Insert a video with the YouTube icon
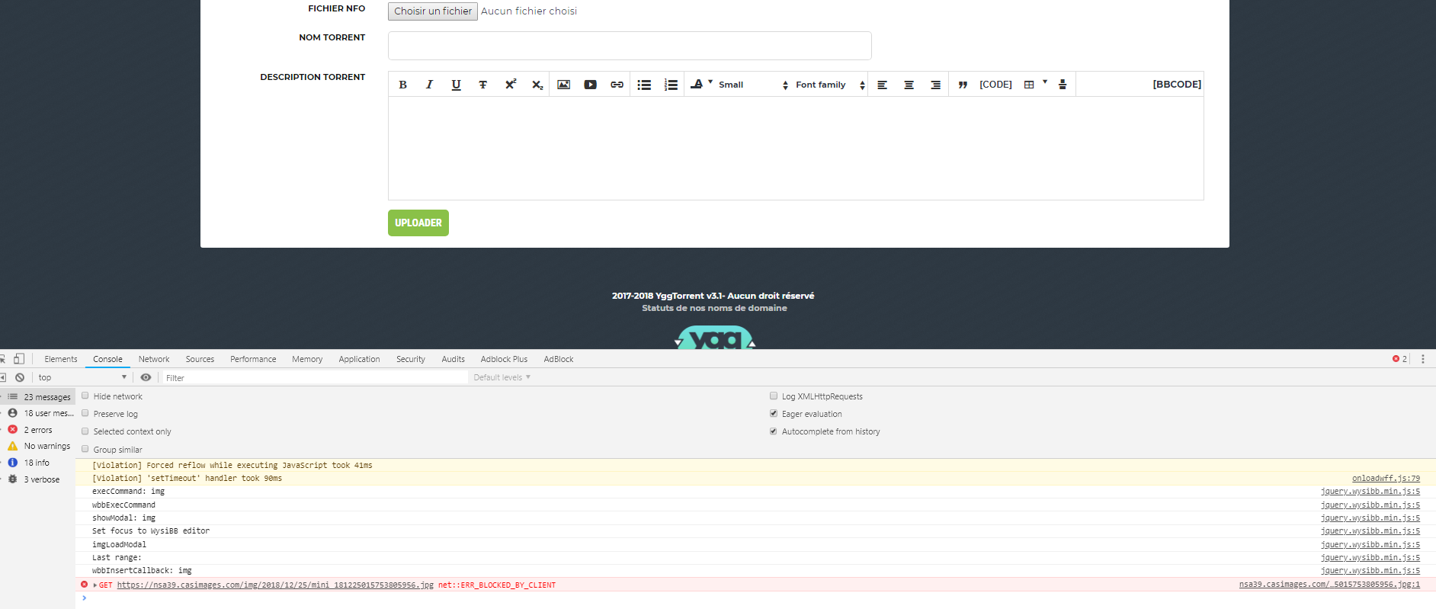The width and height of the screenshot is (1436, 609). tap(590, 85)
